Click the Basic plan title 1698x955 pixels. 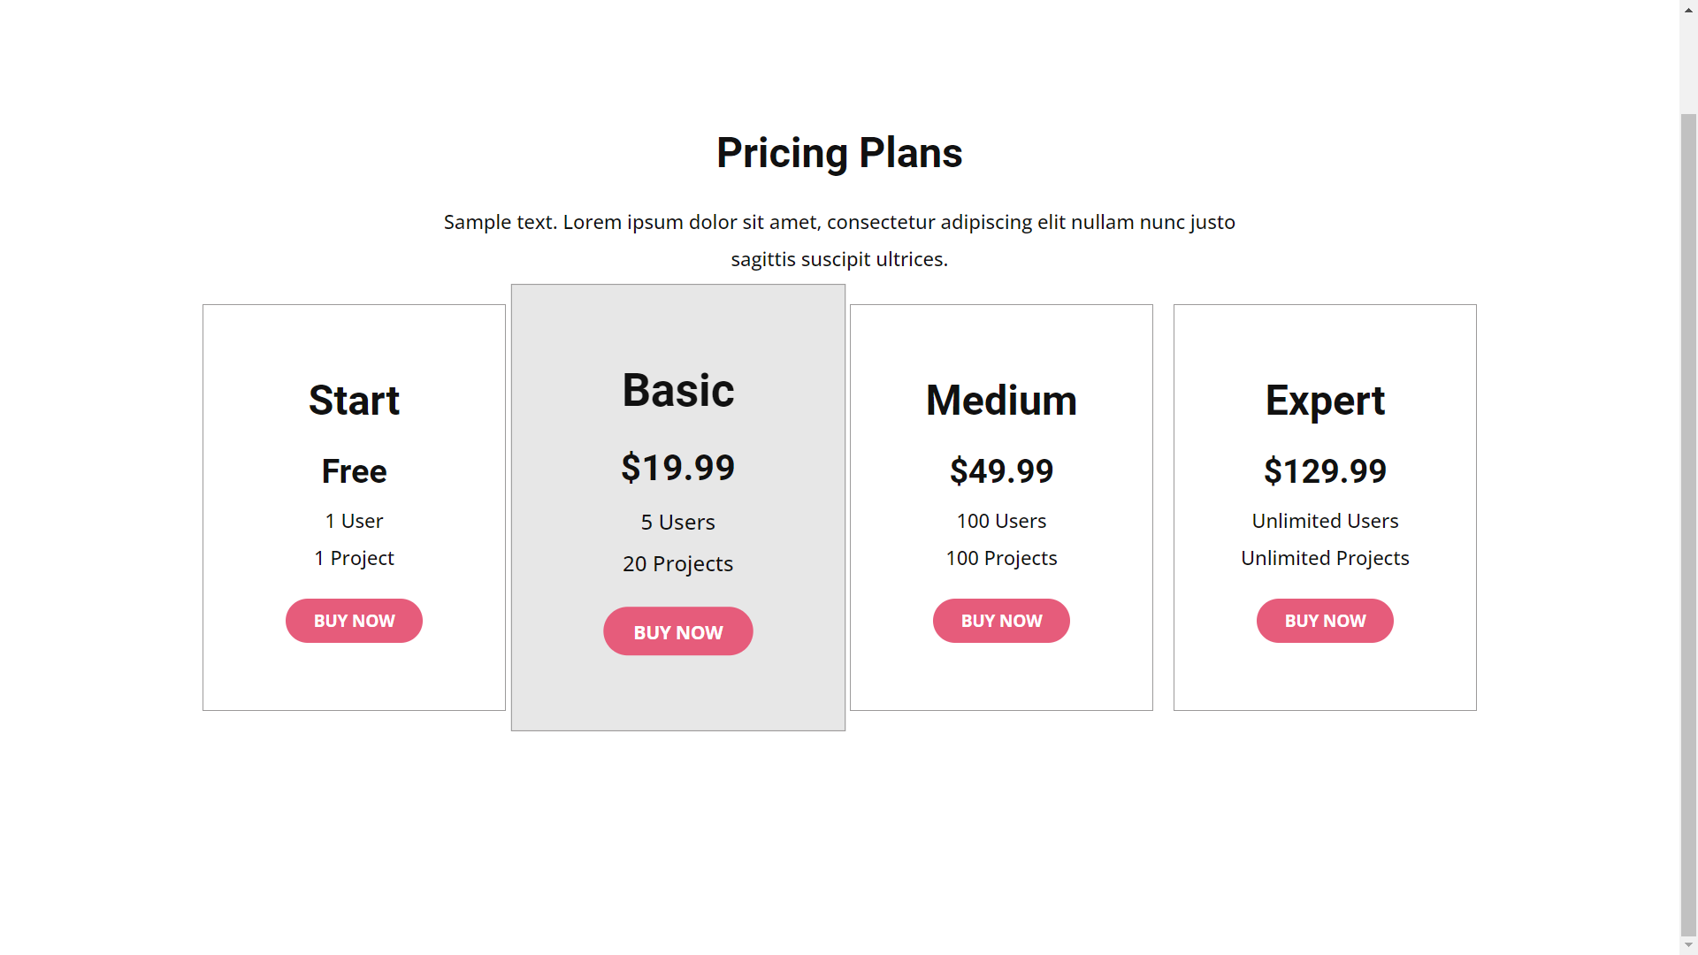[678, 391]
